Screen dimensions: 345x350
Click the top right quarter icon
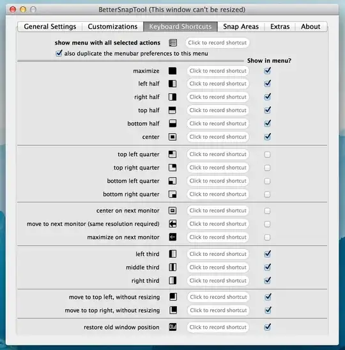[x=172, y=168]
